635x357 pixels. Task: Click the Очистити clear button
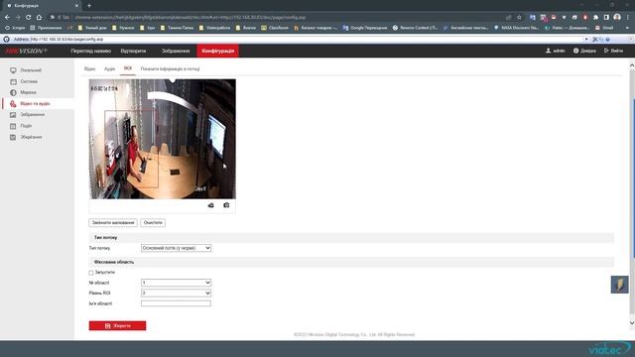coord(153,222)
